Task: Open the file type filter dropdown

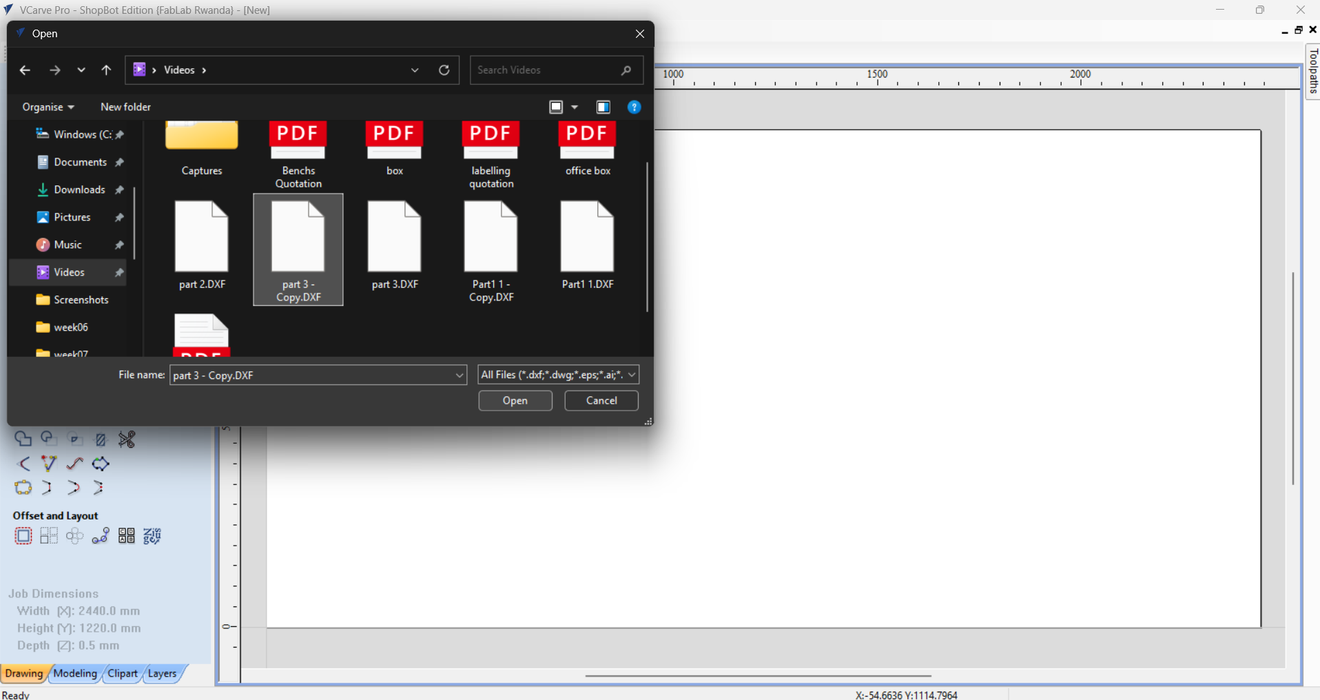Action: click(558, 375)
